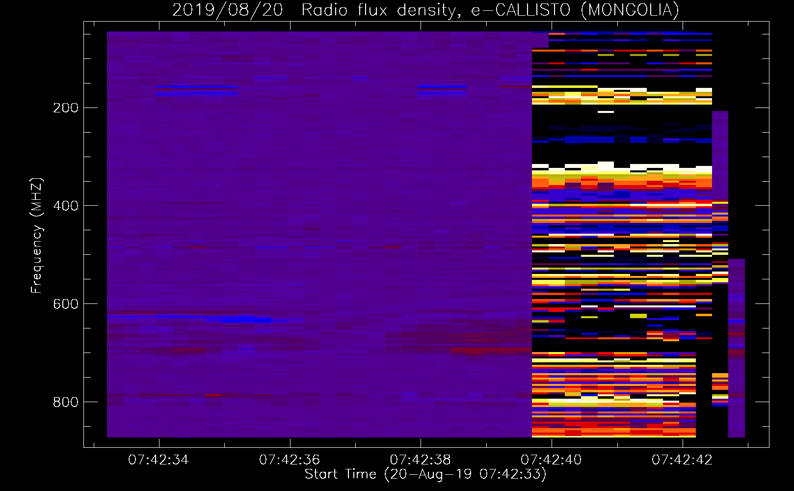
Task: Click the 600 frequency tick label
Action: (66, 304)
